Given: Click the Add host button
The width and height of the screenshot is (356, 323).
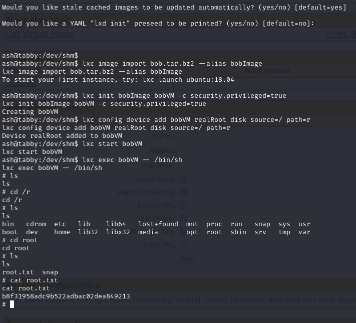Looking at the screenshot, I should 187,258.
